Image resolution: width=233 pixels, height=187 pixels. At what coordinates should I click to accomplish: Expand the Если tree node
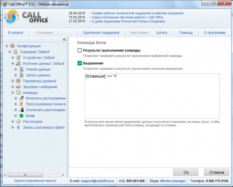tap(16, 116)
